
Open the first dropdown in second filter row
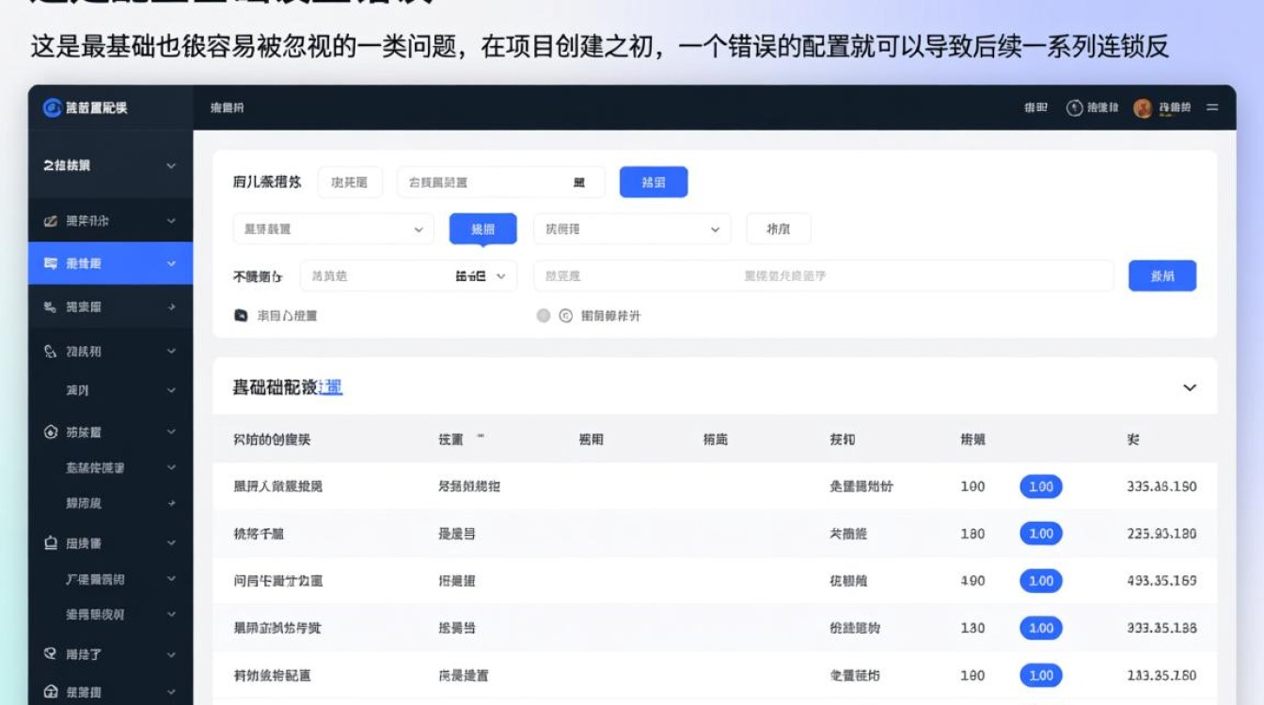(333, 229)
